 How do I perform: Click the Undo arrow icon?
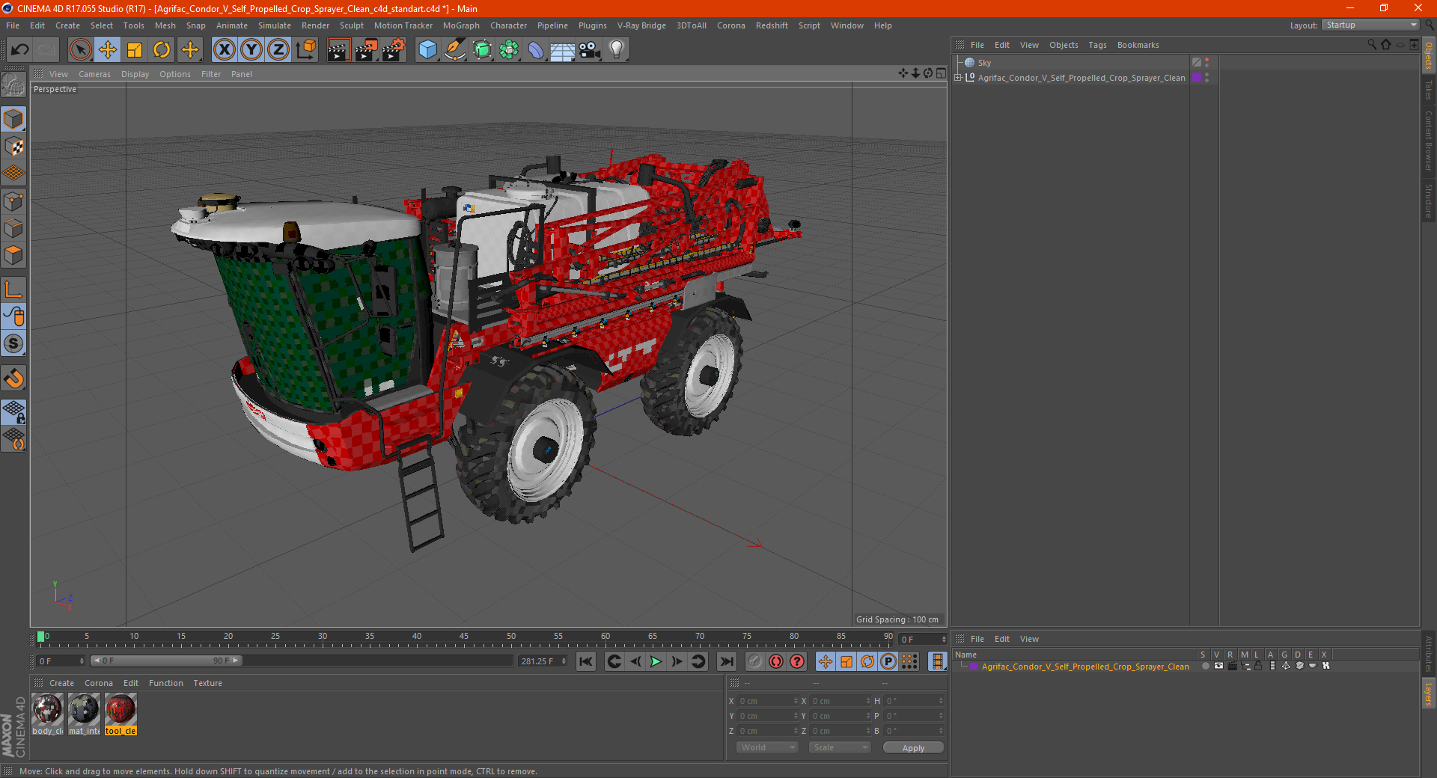[20, 50]
